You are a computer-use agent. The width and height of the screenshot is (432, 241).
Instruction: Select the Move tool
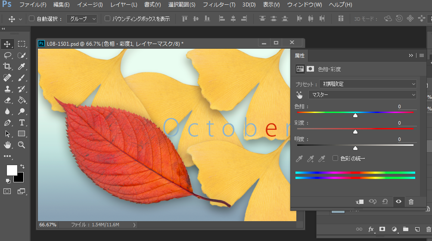pyautogui.click(x=7, y=44)
